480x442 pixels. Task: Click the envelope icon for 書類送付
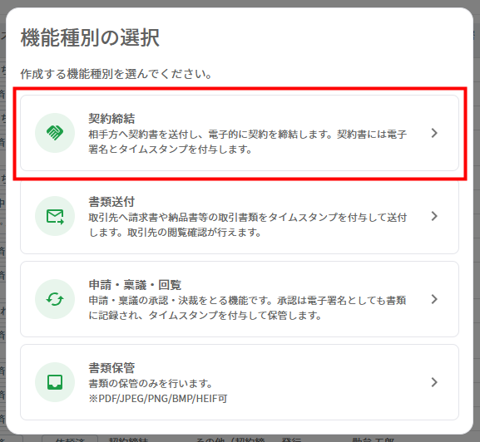tap(55, 216)
